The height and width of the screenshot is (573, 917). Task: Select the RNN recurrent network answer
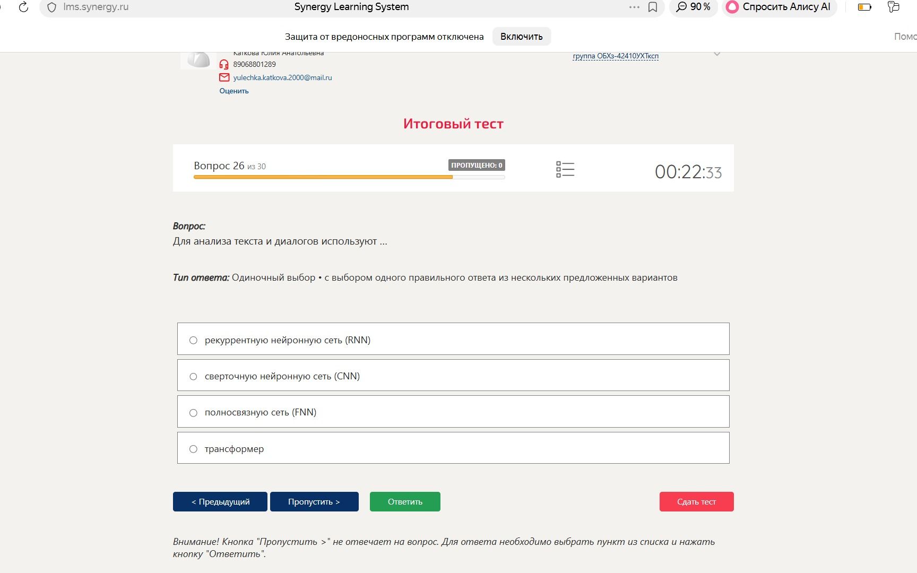point(453,339)
